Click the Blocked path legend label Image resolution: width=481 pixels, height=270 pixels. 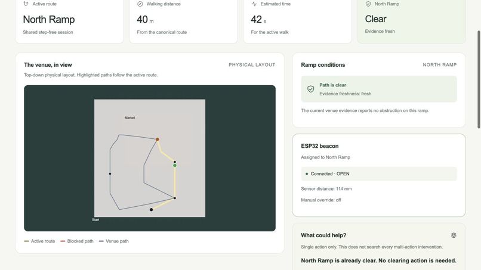81,241
